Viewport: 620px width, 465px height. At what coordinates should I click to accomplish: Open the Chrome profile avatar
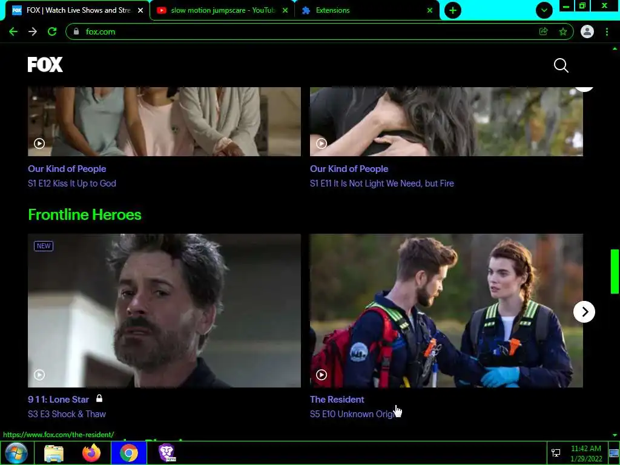click(x=587, y=31)
